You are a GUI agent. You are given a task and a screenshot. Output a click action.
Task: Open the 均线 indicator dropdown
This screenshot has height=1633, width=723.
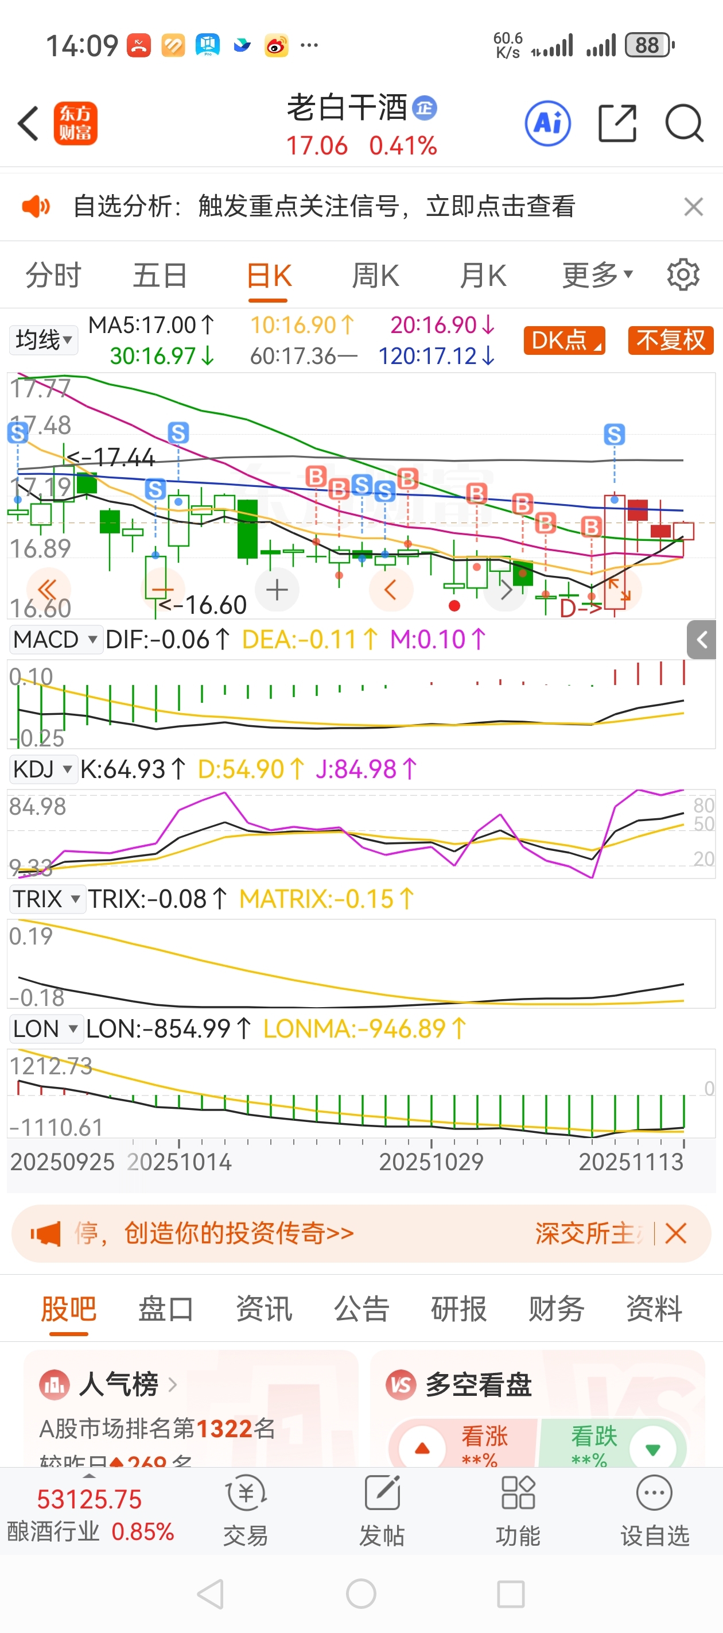click(43, 340)
